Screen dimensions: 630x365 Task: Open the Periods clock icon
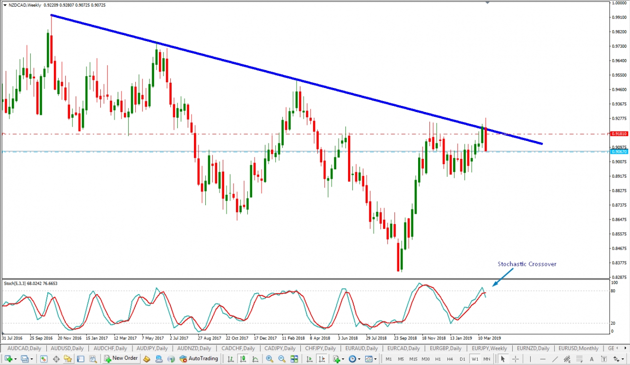pyautogui.click(x=352, y=359)
